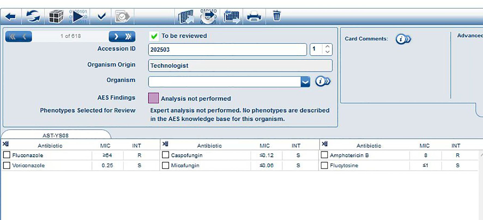Click the binary data transfer arrow icon
This screenshot has width=483, height=220.
209,16
